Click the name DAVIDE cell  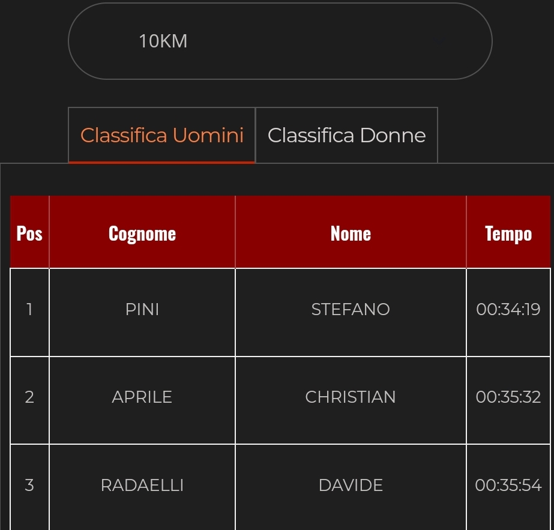tap(351, 485)
